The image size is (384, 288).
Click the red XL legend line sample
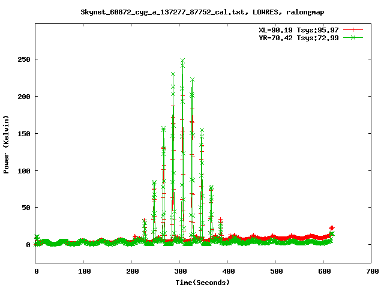click(x=353, y=30)
